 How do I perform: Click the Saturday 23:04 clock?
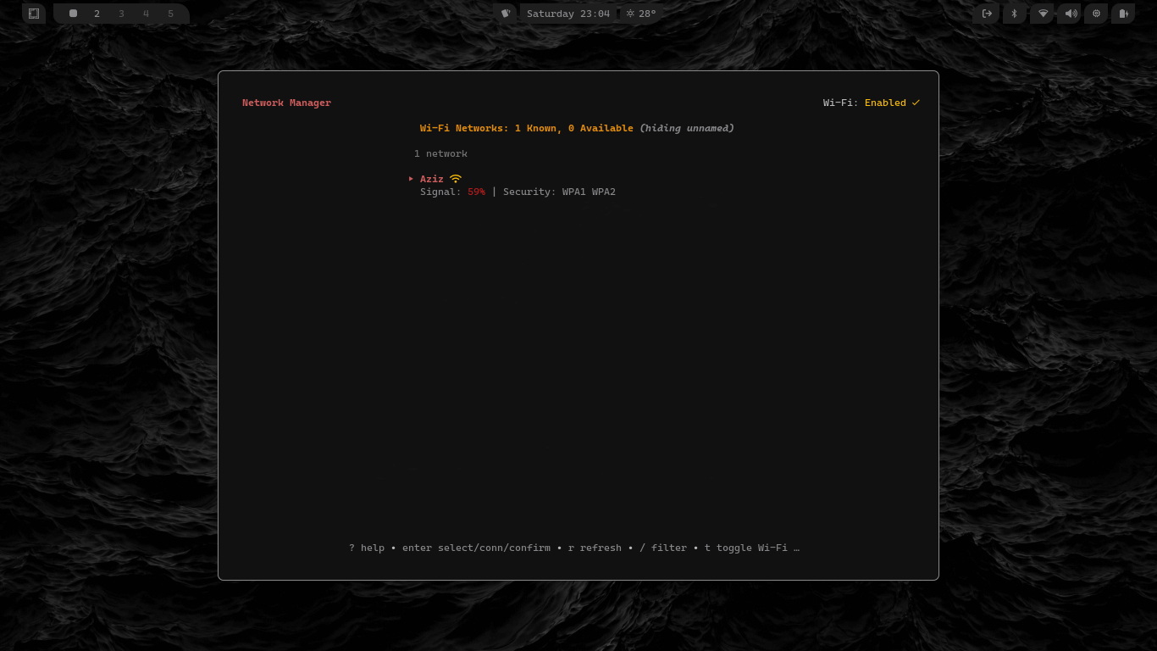pyautogui.click(x=567, y=14)
